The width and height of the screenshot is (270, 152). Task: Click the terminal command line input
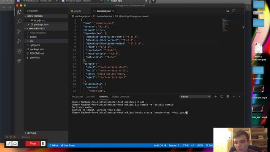pyautogui.click(x=130, y=113)
